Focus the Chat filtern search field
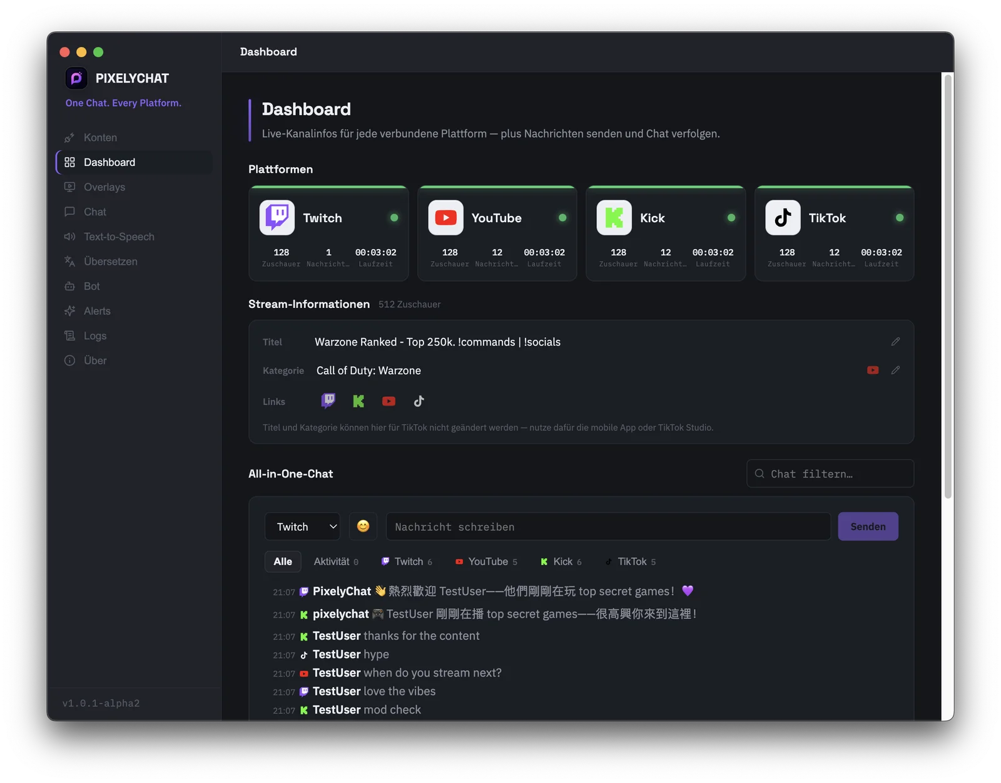The image size is (1001, 783). pos(830,474)
